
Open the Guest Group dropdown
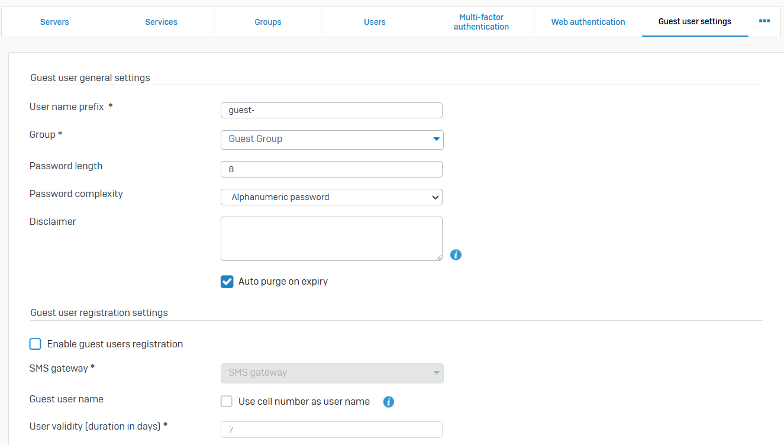[331, 140]
